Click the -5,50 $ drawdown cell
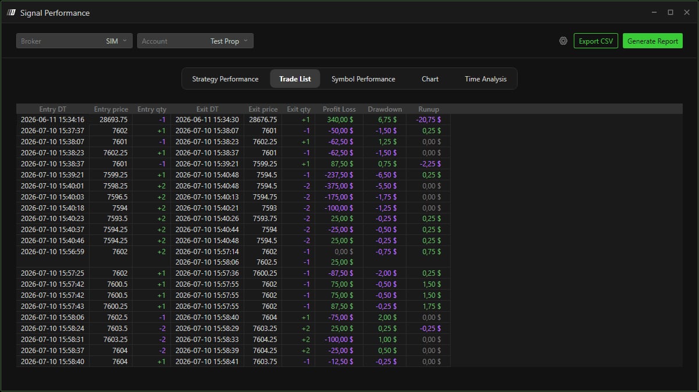 (385, 186)
